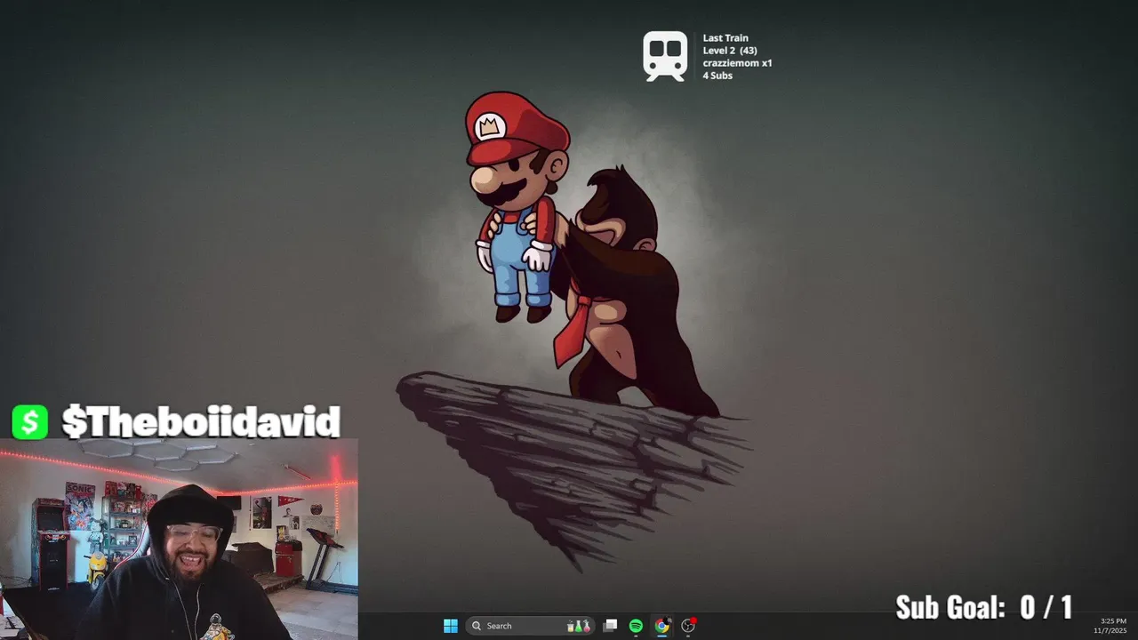1138x640 pixels.
Task: Click the Sub Goal: 0 / 1 text
Action: 983,607
